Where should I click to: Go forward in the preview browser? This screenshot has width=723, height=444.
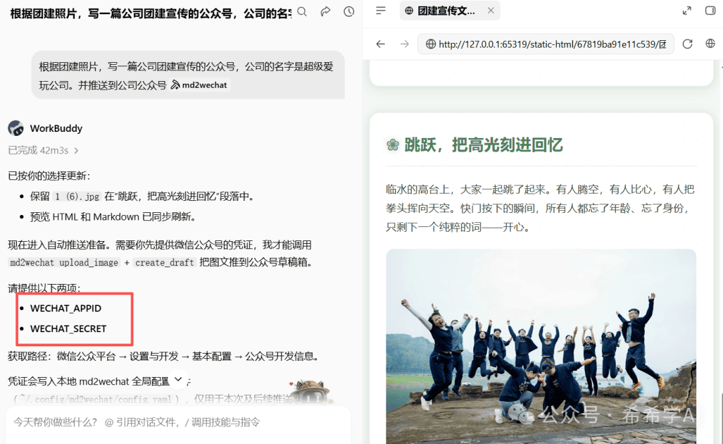(404, 44)
